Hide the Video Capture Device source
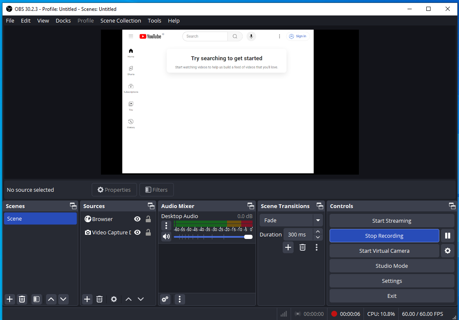459x320 pixels. (137, 232)
